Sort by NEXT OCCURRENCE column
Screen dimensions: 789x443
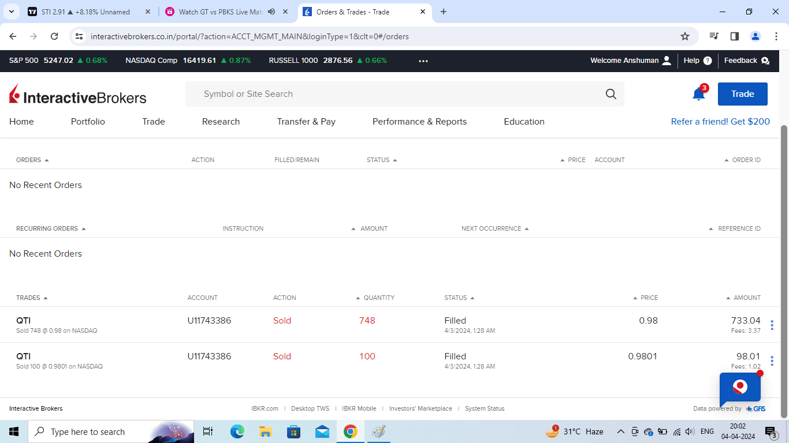click(495, 228)
